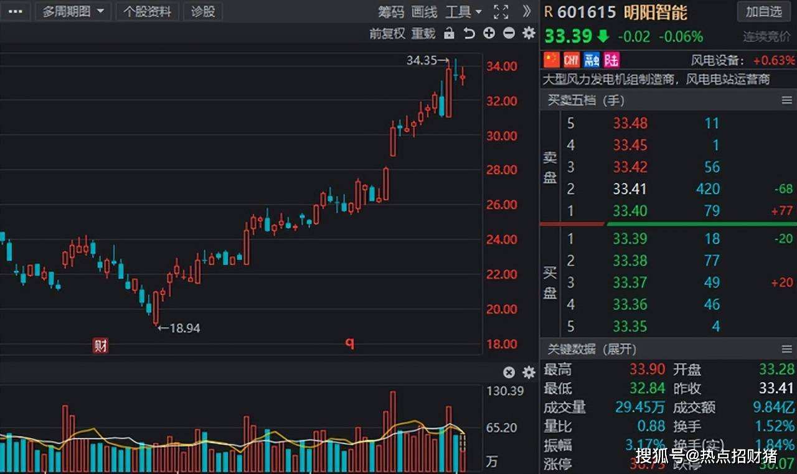The width and height of the screenshot is (797, 474).
Task: Select buy level 2 price 33.38
Action: pyautogui.click(x=630, y=260)
